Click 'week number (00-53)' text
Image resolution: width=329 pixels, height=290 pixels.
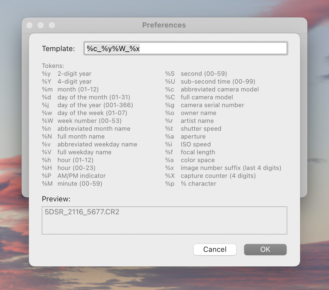[x=90, y=121]
